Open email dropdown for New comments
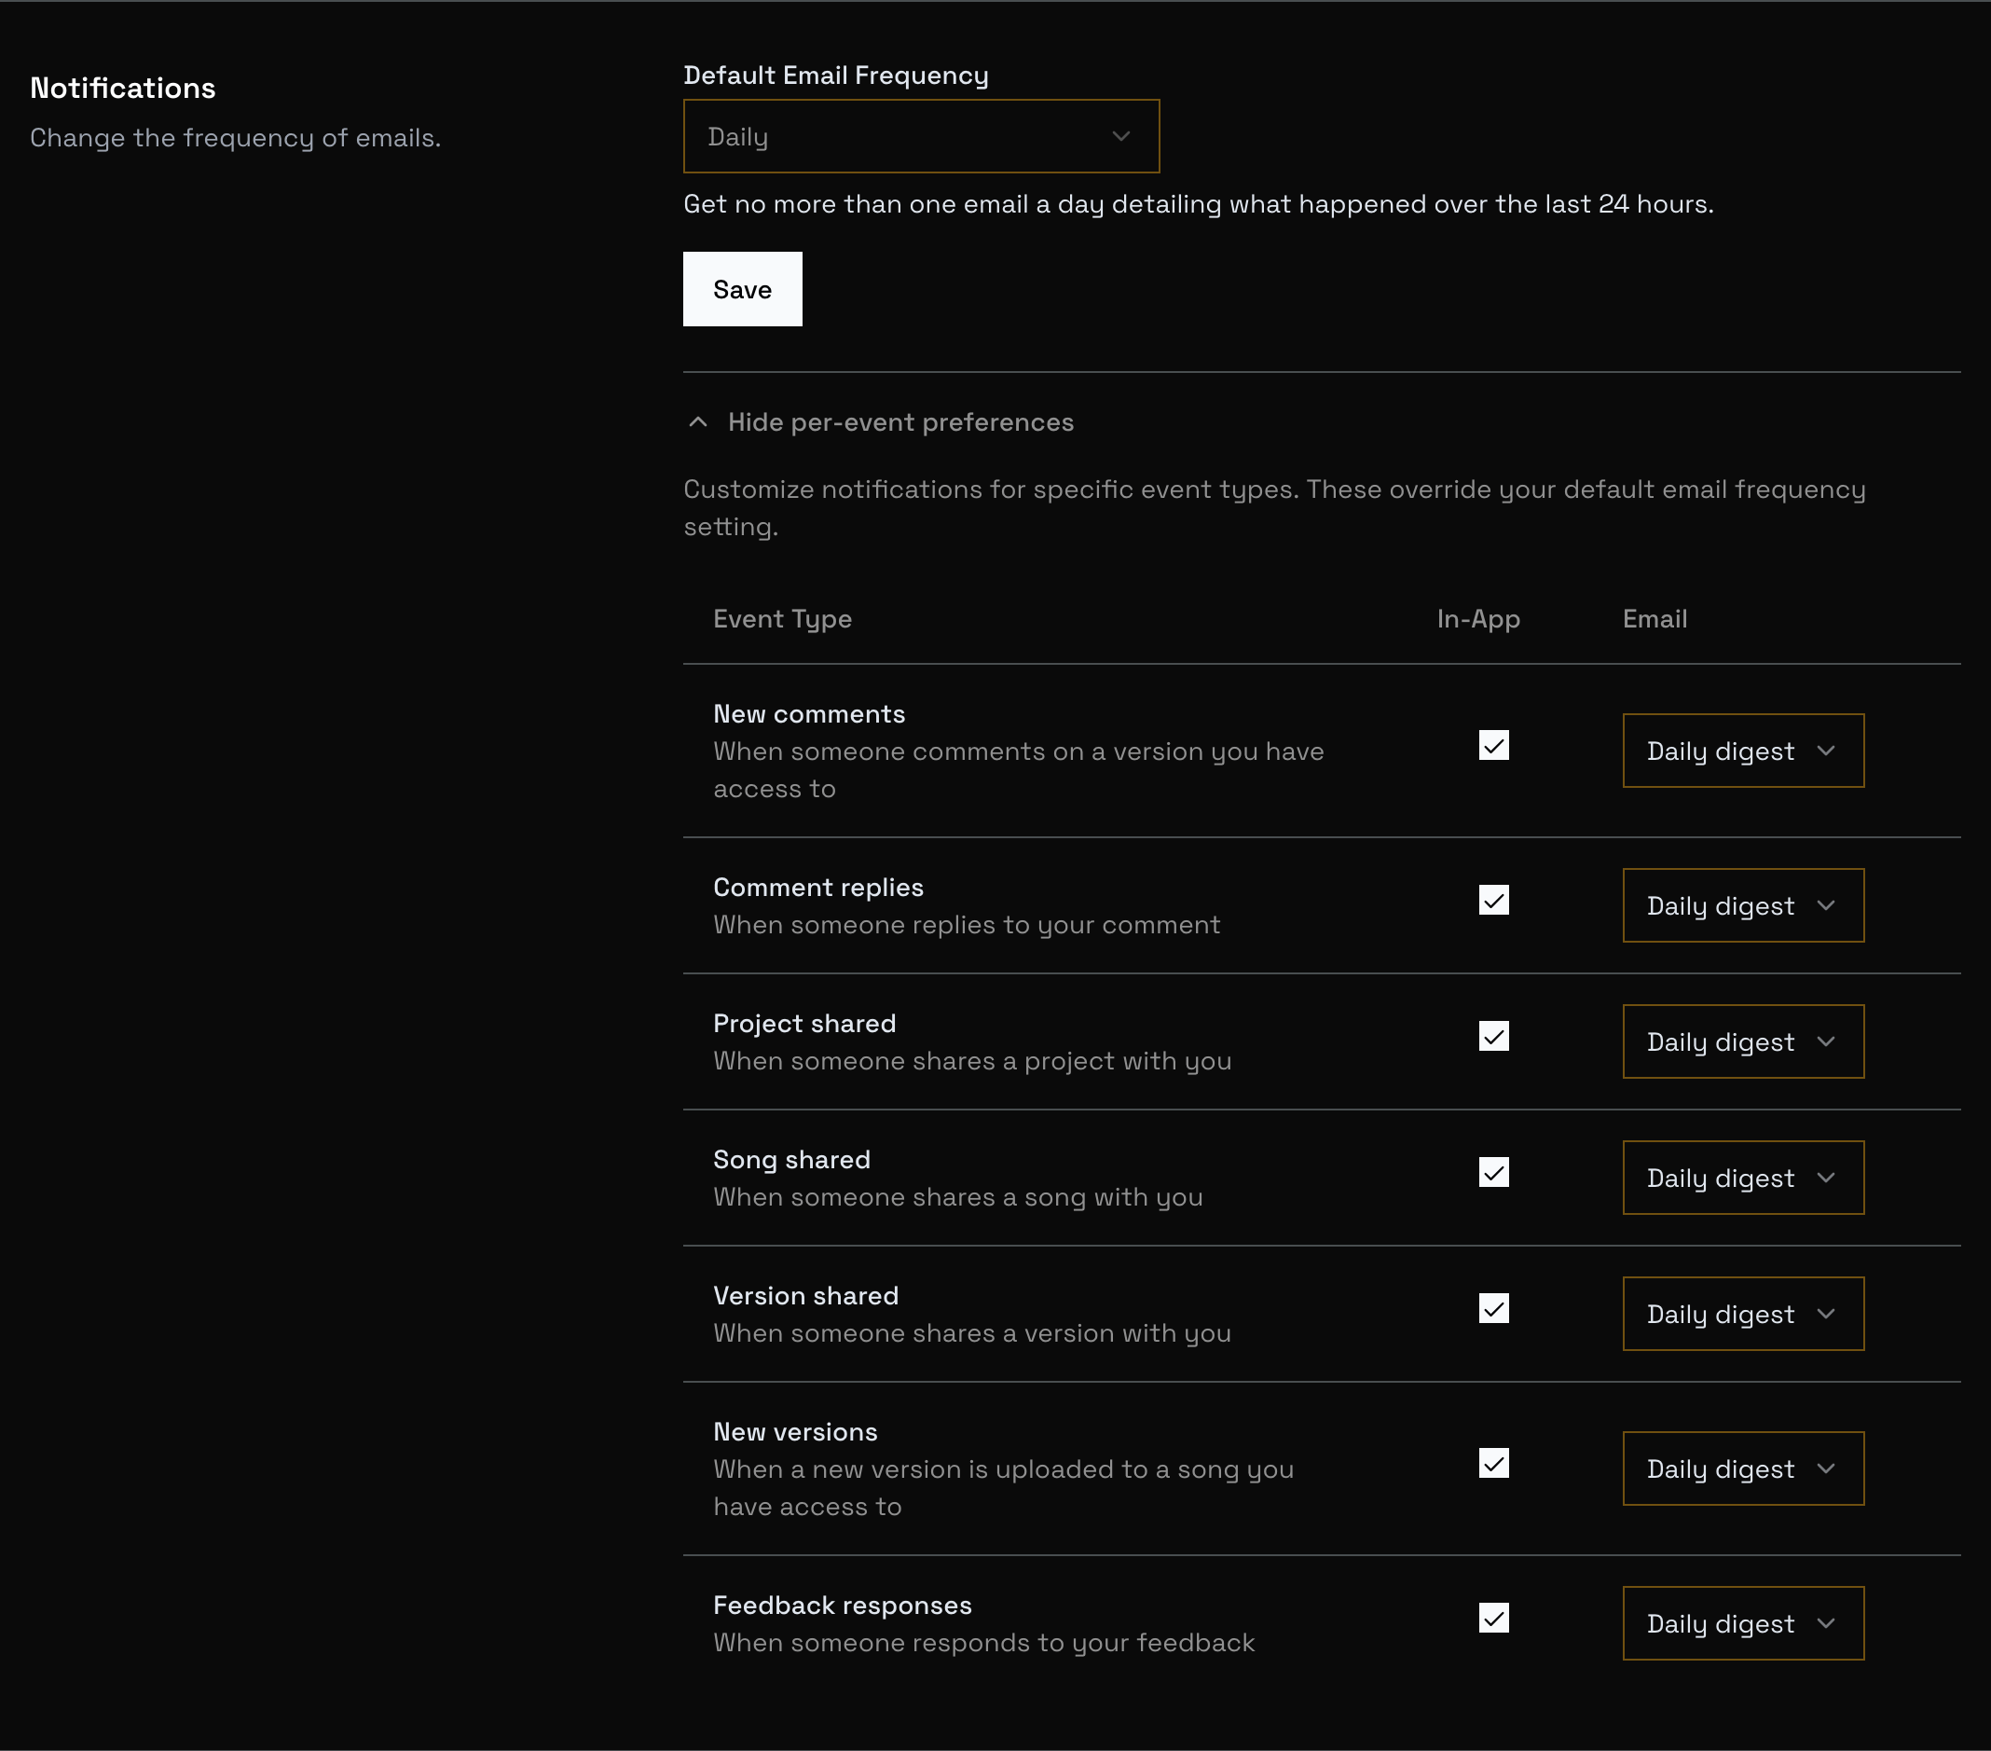Viewport: 1991px width, 1751px height. pyautogui.click(x=1743, y=751)
